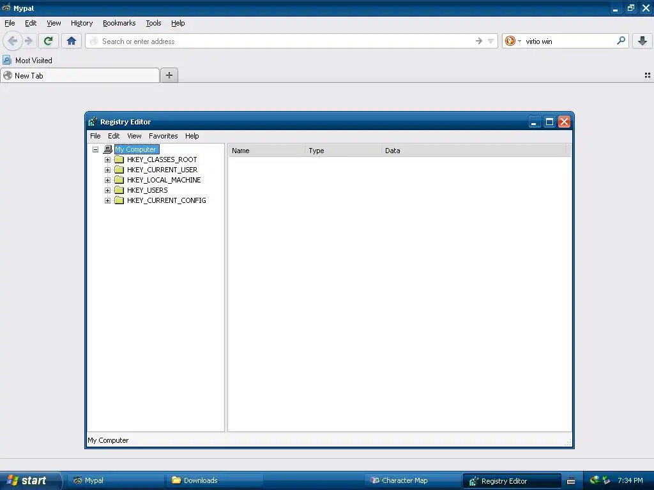Open the address bar history dropdown arrow
This screenshot has width=654, height=490.
[x=491, y=41]
